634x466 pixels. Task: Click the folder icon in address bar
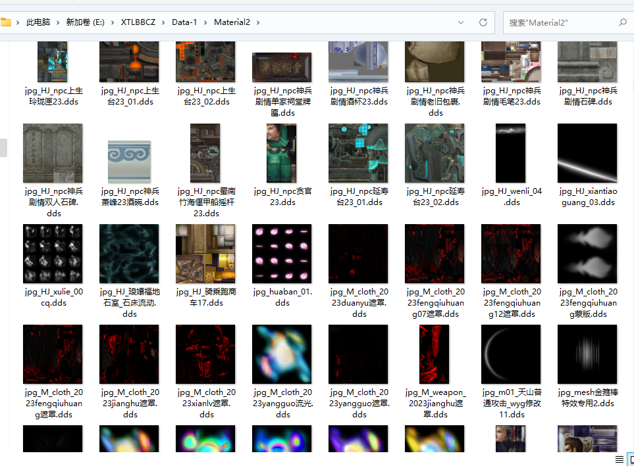7,22
